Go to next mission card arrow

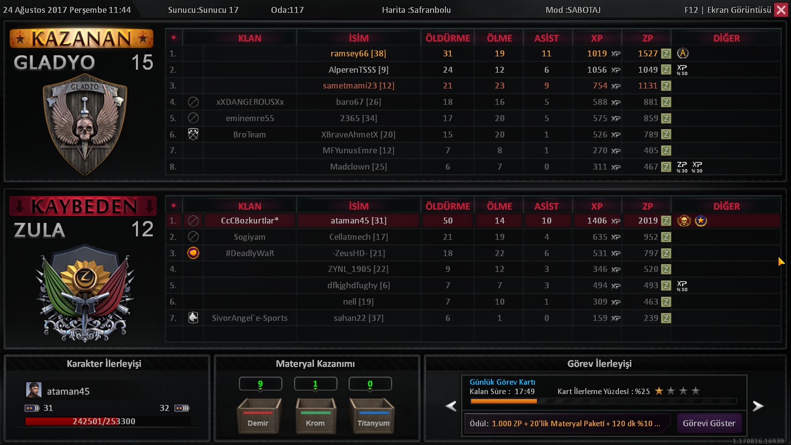point(758,406)
